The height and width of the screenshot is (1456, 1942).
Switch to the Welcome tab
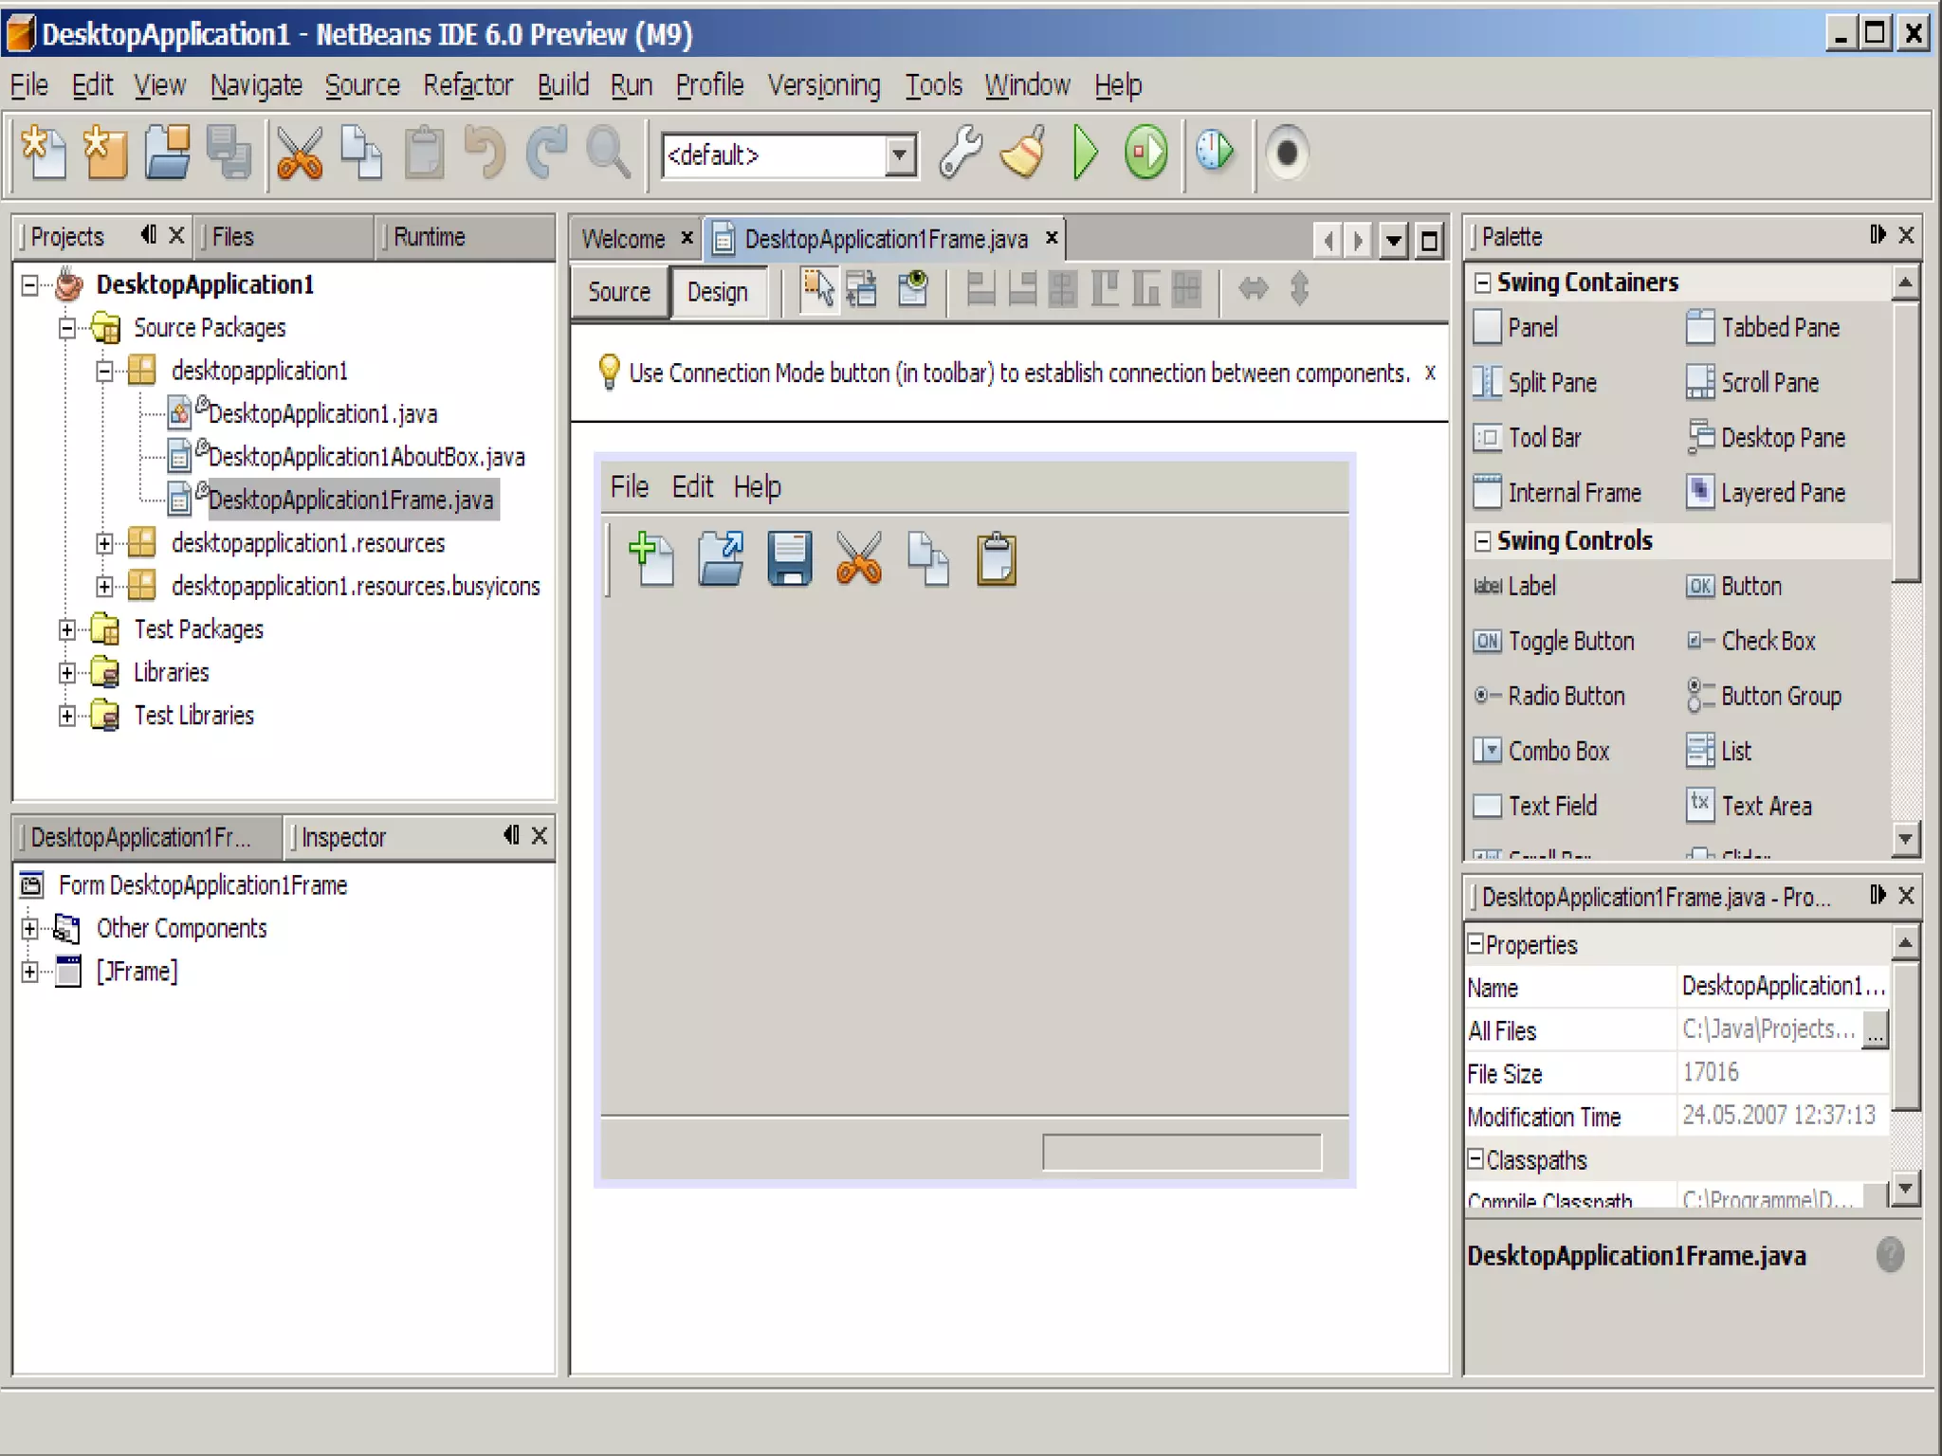[x=623, y=239]
